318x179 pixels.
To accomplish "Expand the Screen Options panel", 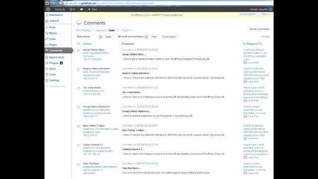I will (248, 14).
